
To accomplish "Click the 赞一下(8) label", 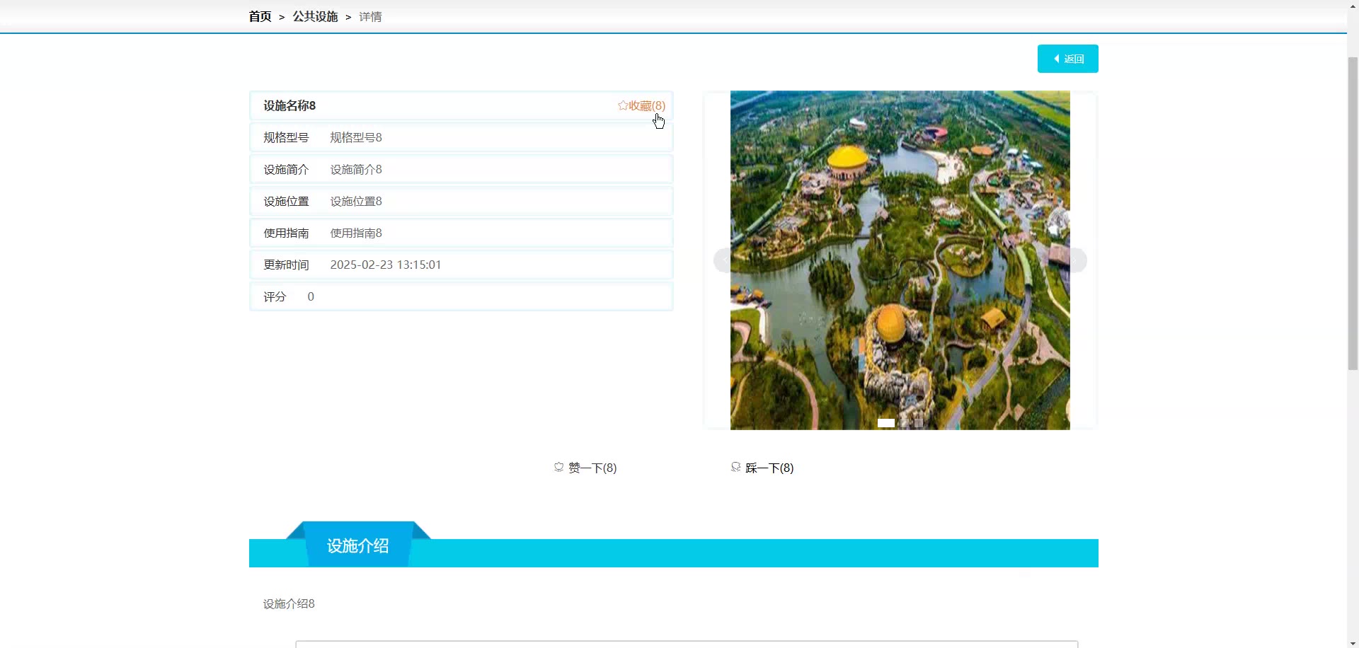I will (x=592, y=468).
